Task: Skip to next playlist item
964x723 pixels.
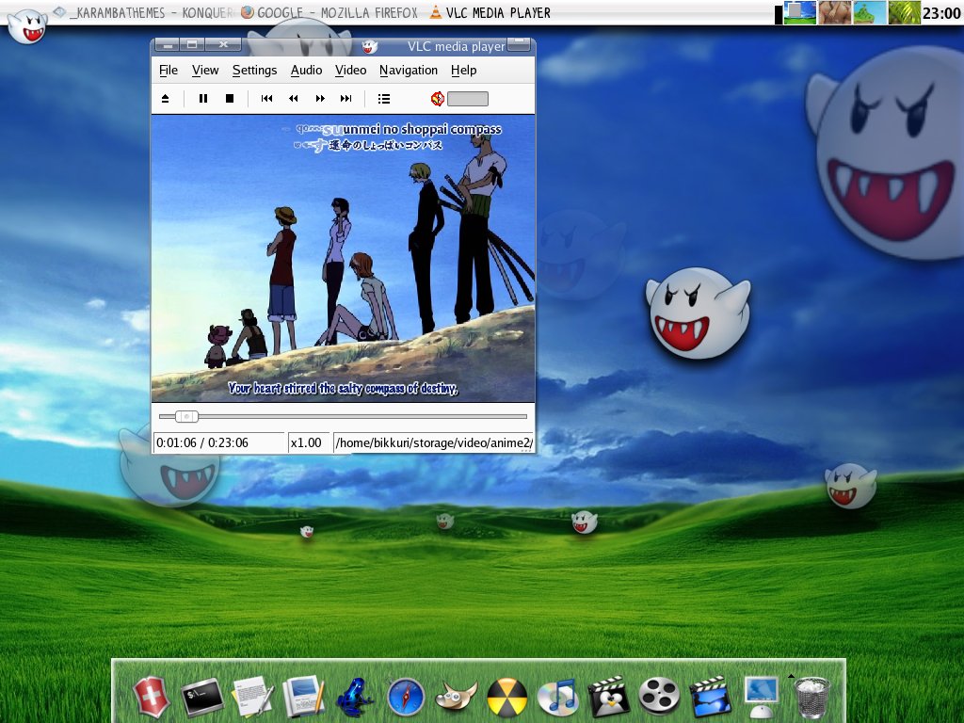Action: [x=346, y=98]
